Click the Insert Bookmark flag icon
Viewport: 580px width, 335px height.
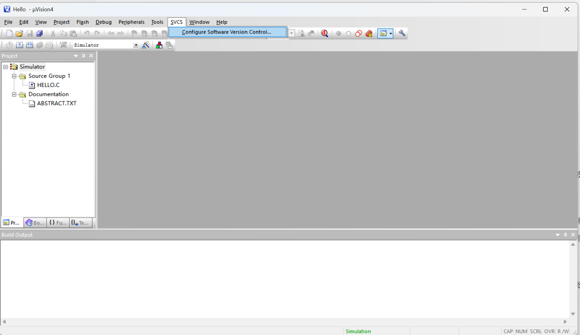coord(134,33)
